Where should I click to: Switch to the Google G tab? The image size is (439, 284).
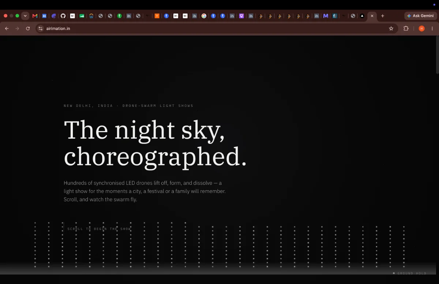[204, 16]
